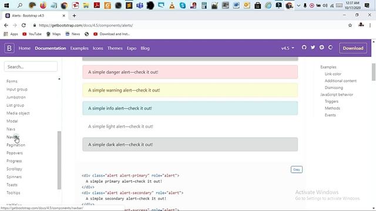Screen dimensions: 376x211
Task: Open Examples in the navbar
Action: point(79,48)
